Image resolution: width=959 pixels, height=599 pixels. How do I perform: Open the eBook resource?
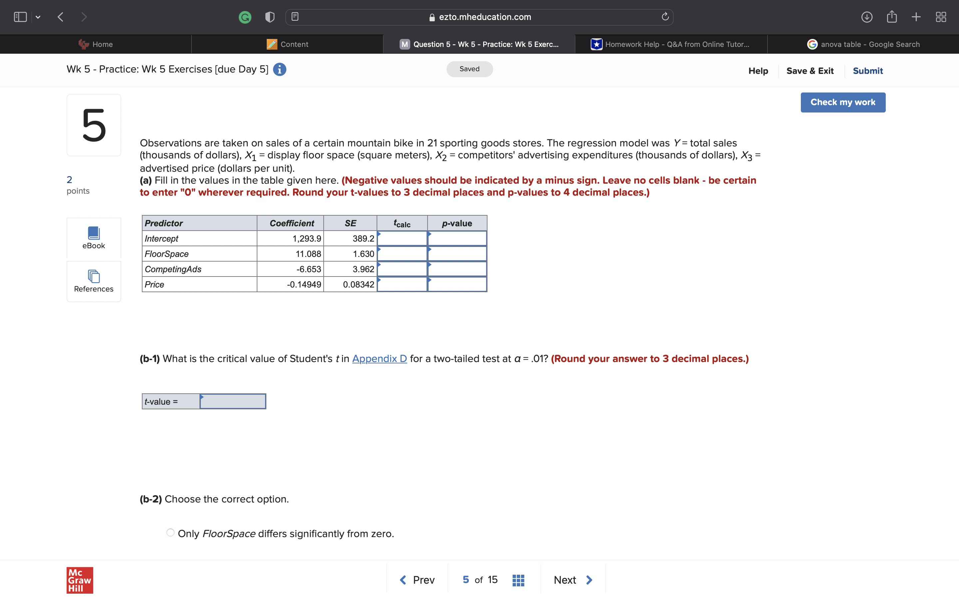pyautogui.click(x=94, y=238)
